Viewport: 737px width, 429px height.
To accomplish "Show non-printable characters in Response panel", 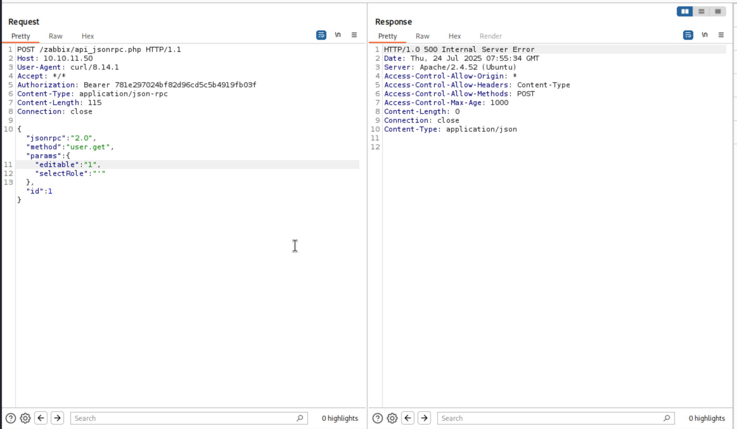I will pos(705,35).
